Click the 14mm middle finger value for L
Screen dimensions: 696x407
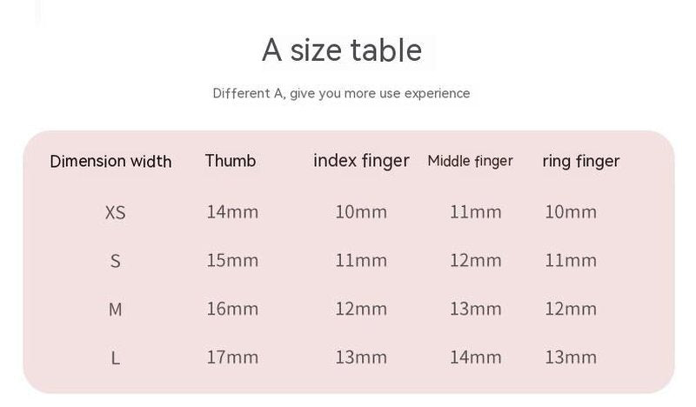[x=476, y=357]
